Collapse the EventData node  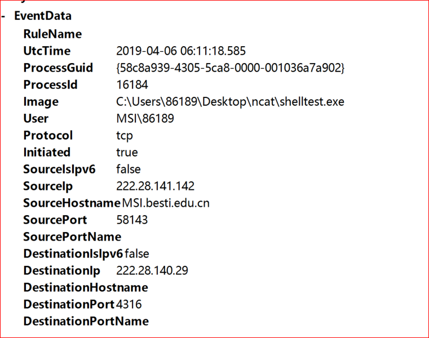coord(4,16)
